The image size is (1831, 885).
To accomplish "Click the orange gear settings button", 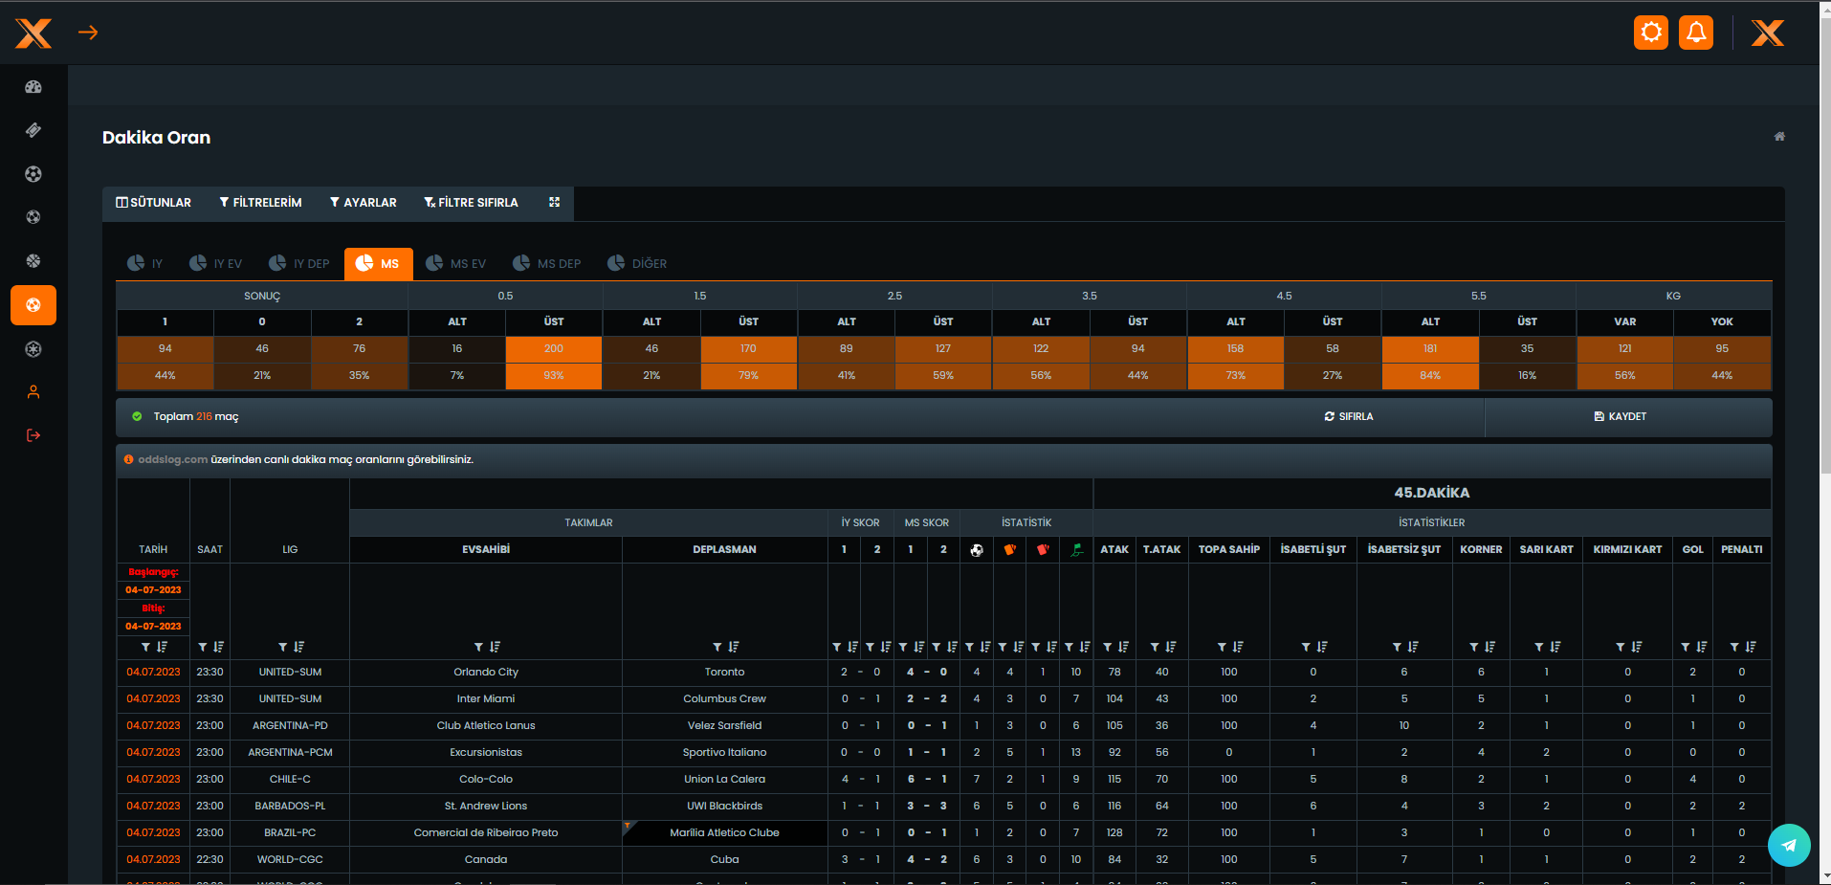I will point(1651,33).
